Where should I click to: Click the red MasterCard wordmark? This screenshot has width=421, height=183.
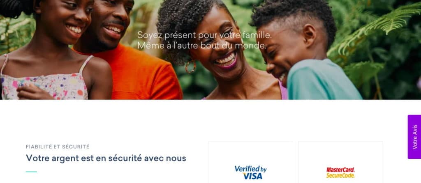pos(340,169)
